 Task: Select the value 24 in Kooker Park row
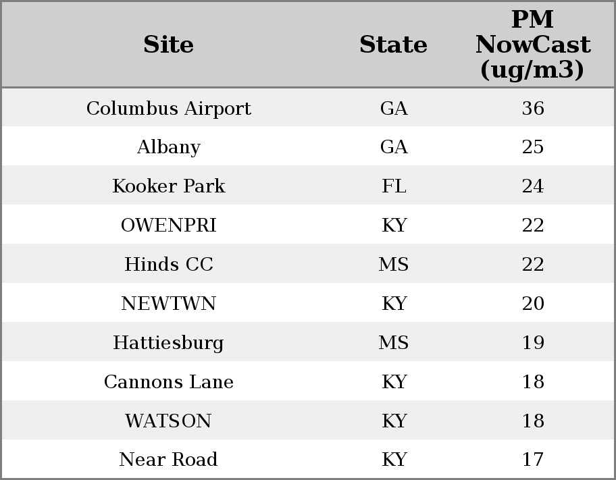pyautogui.click(x=532, y=186)
